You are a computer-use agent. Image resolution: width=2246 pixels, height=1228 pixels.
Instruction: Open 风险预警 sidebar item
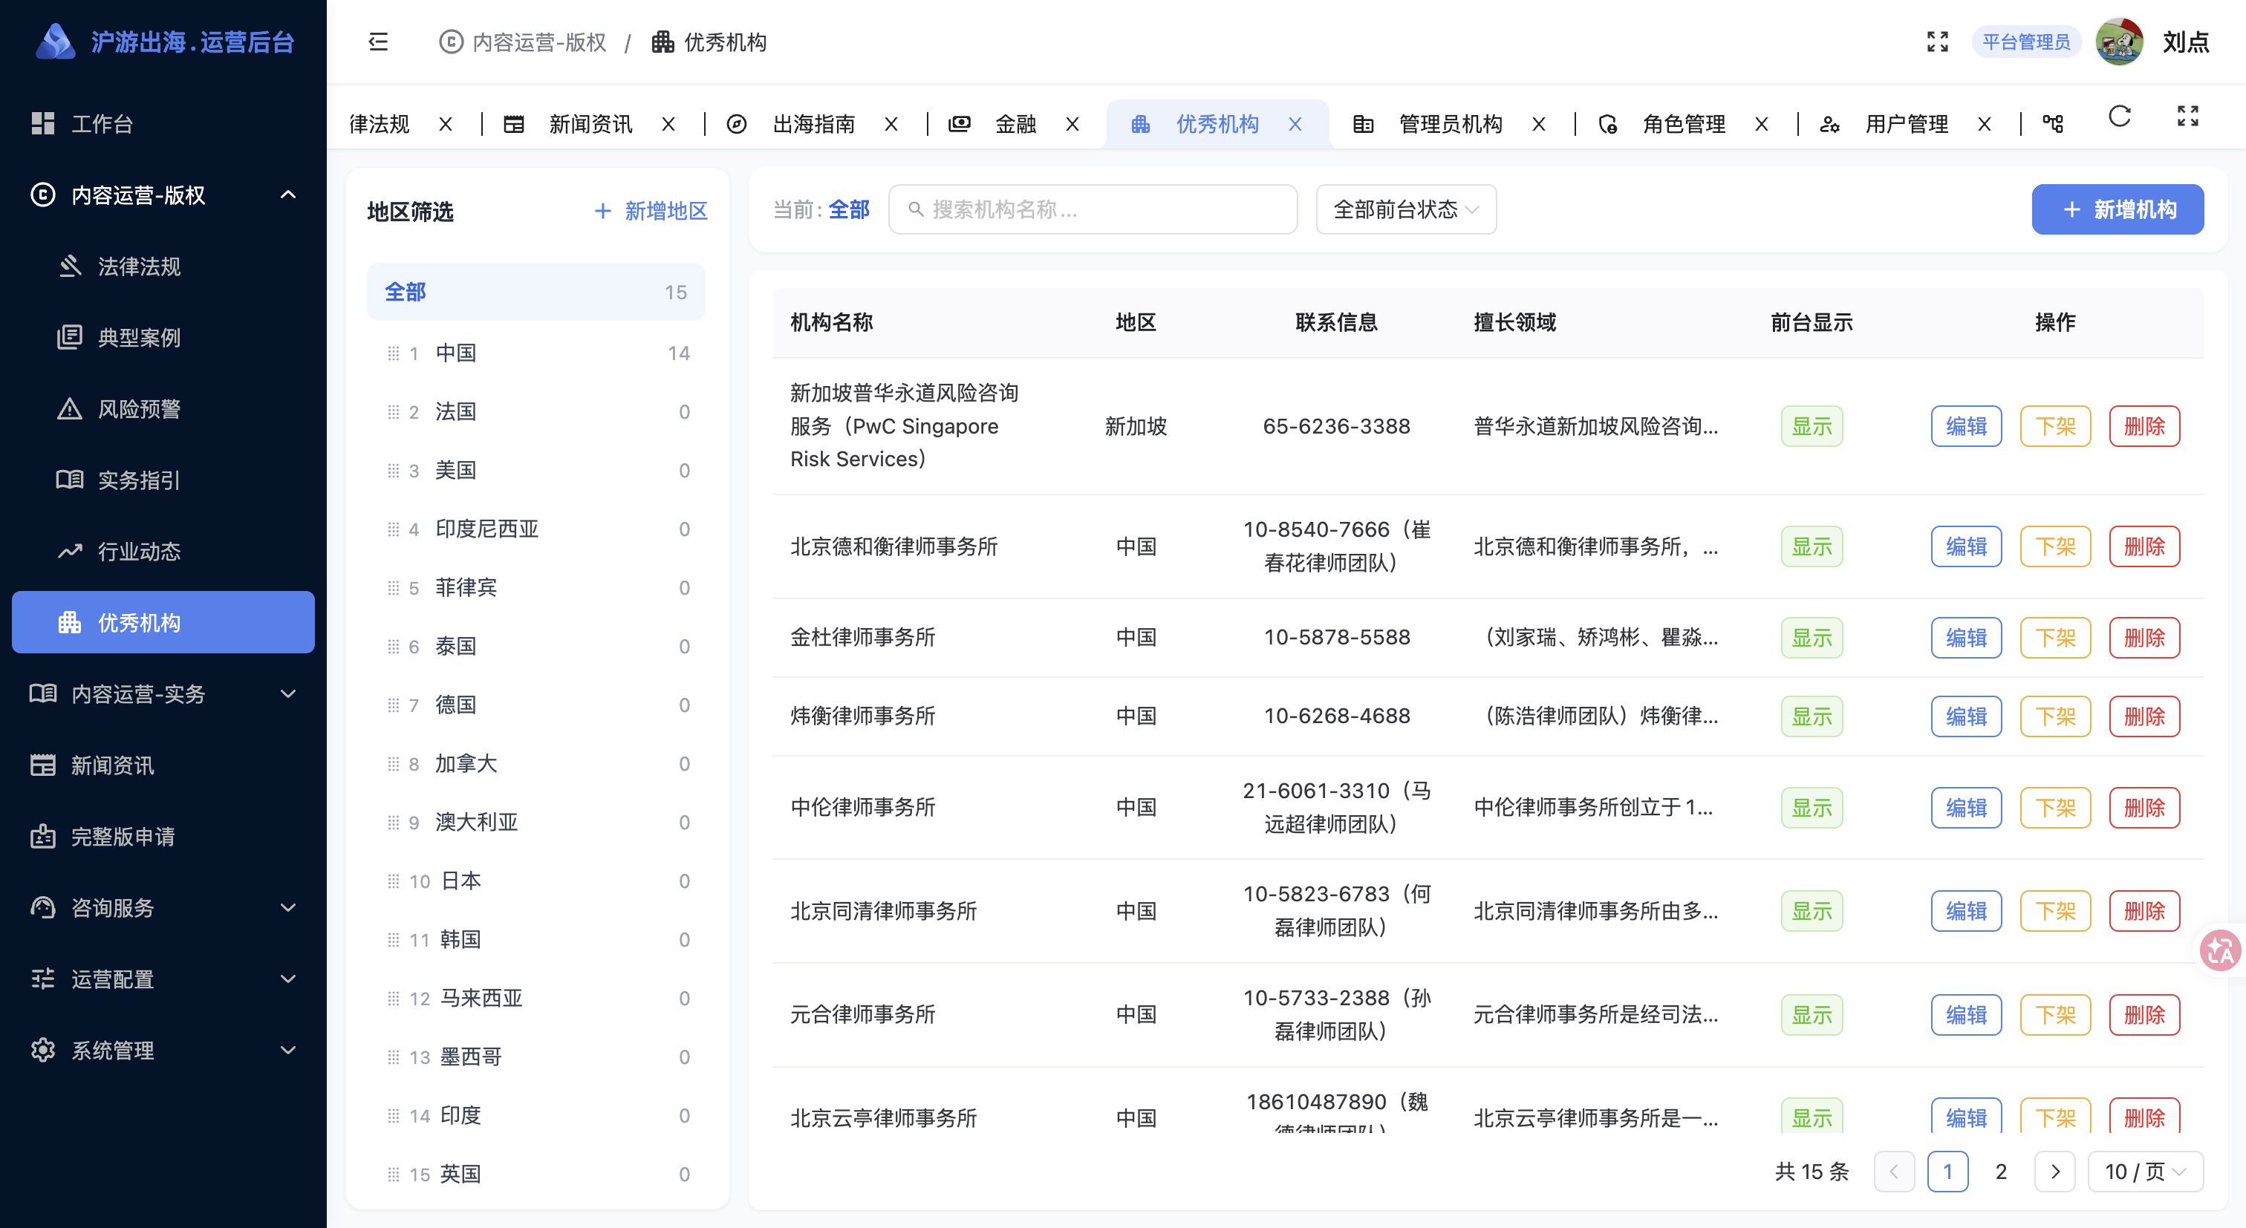point(163,409)
